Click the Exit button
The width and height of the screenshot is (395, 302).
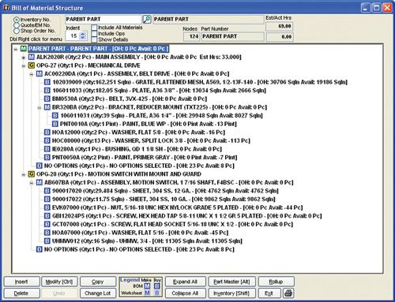pyautogui.click(x=269, y=293)
